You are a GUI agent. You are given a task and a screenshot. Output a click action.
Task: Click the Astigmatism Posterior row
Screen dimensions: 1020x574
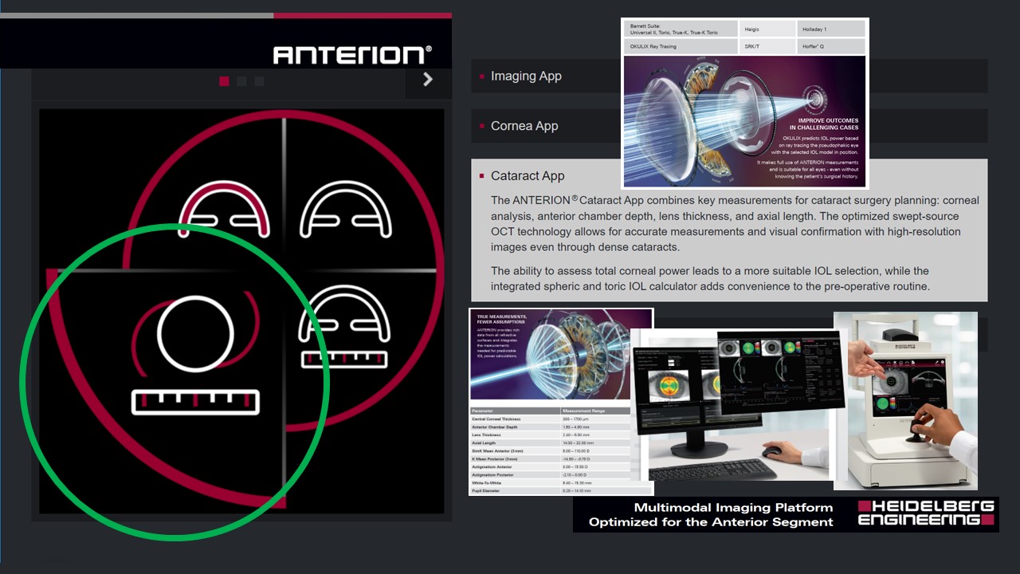point(550,475)
